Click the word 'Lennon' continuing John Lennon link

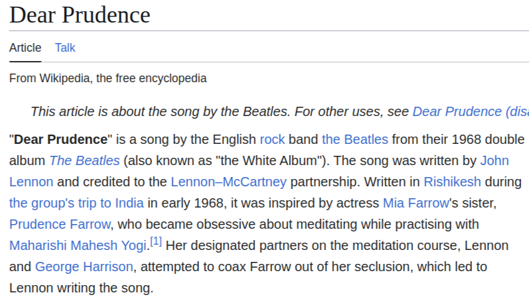click(x=31, y=182)
